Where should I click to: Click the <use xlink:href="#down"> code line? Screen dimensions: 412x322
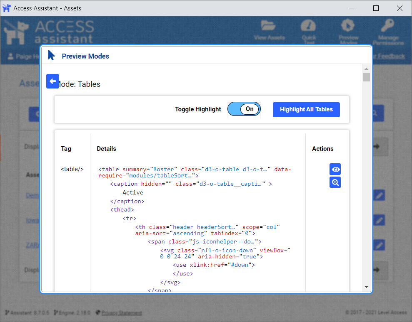tap(214, 265)
